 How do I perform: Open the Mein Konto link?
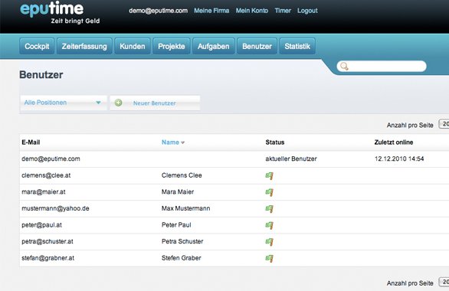tap(252, 11)
